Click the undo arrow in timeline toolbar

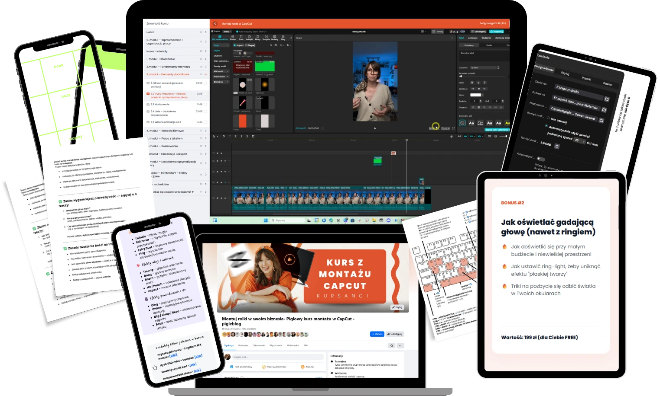point(224,136)
